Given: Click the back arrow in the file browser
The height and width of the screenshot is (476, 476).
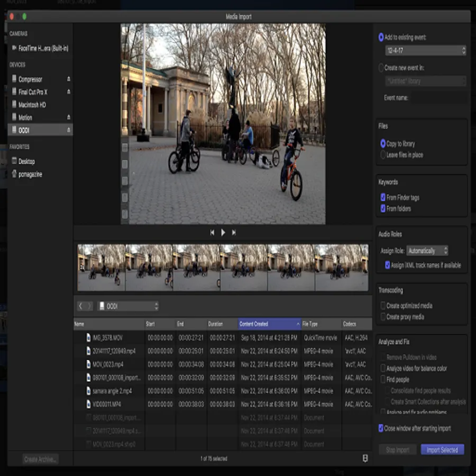Looking at the screenshot, I should click(80, 306).
